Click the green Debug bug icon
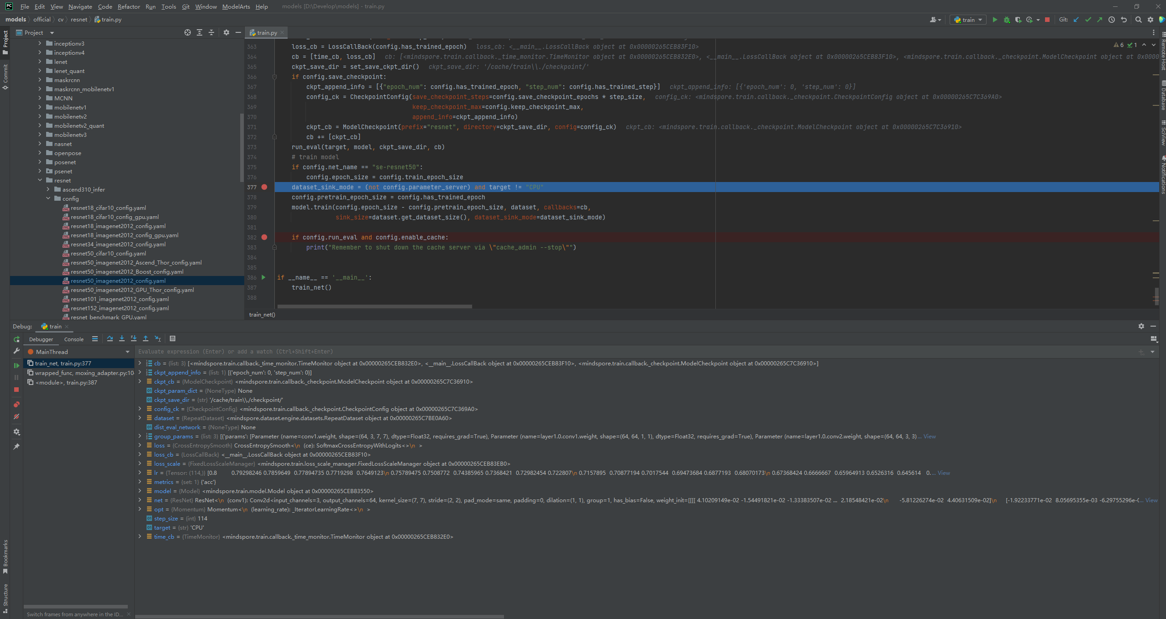1166x619 pixels. (1007, 20)
